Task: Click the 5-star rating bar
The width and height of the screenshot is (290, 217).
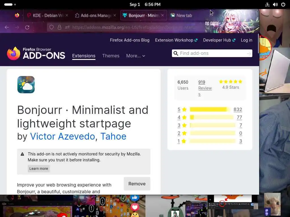Action: click(210, 109)
